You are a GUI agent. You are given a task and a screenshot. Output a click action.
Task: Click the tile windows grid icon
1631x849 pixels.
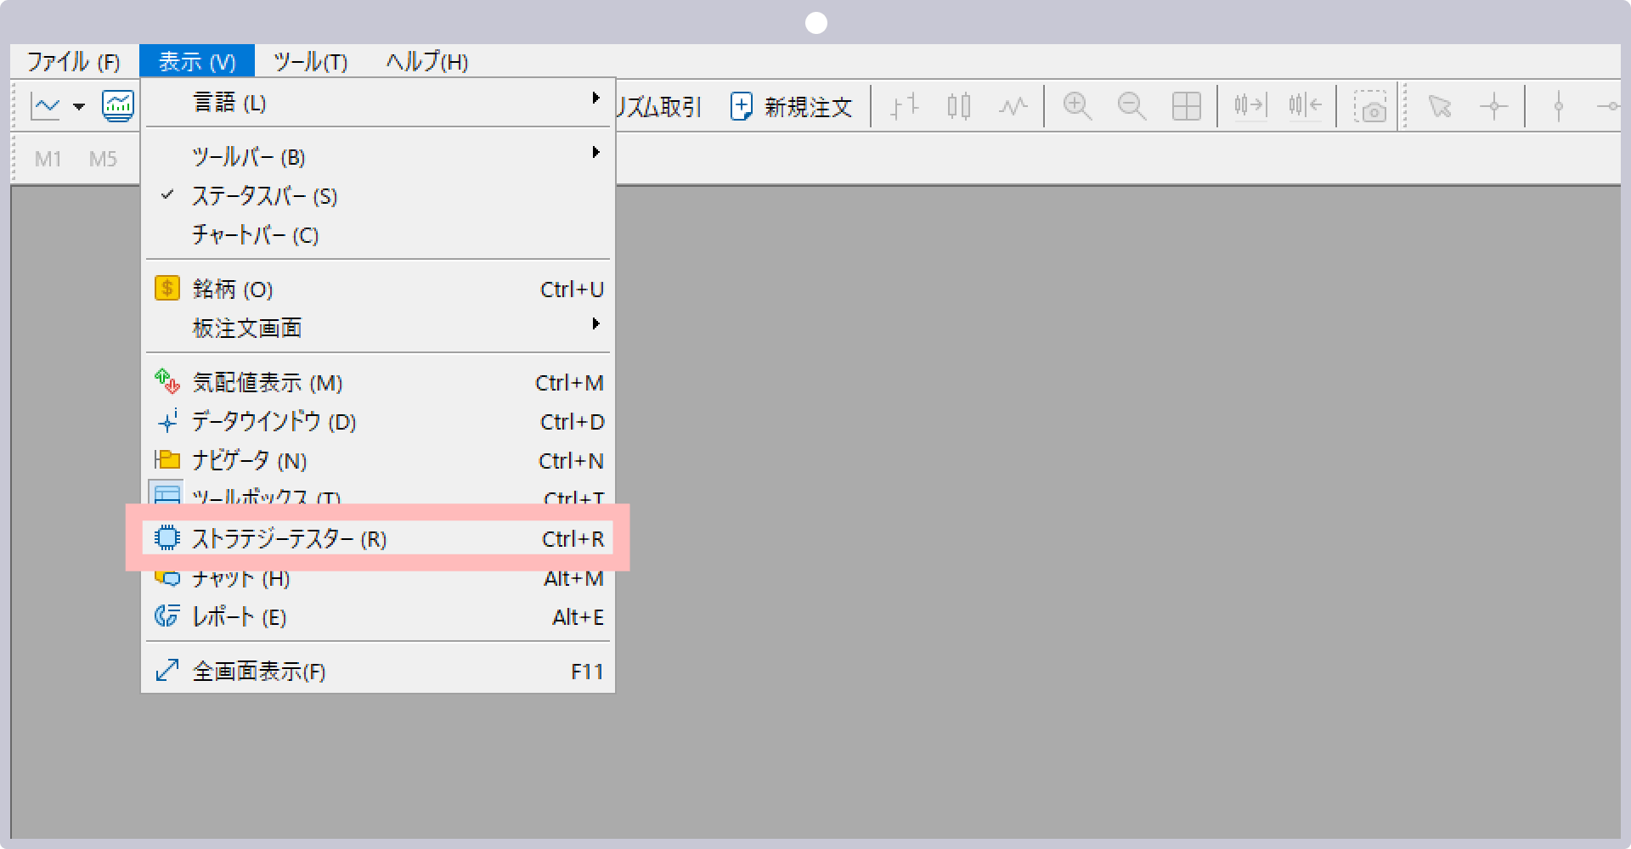pyautogui.click(x=1186, y=107)
